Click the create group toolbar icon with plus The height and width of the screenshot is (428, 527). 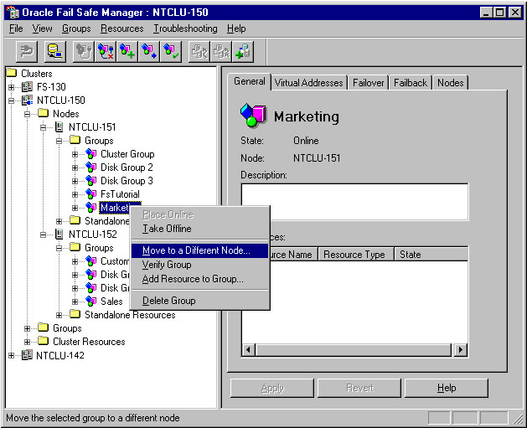(x=127, y=52)
